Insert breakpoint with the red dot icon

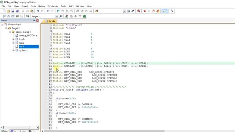(145, 11)
